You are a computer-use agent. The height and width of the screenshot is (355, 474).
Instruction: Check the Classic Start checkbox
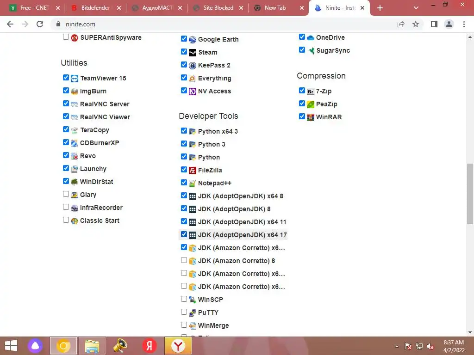point(66,220)
